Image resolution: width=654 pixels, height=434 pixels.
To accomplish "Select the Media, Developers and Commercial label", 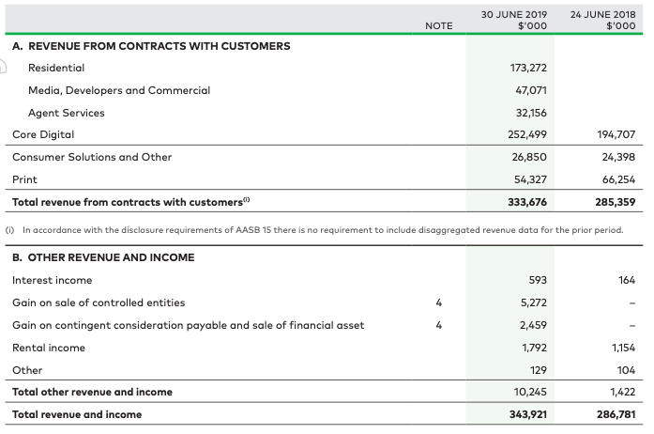I will [x=119, y=90].
